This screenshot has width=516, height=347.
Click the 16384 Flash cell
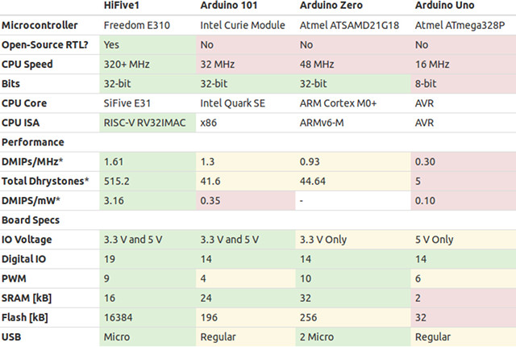tap(148, 317)
